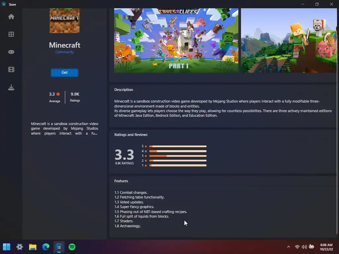The height and width of the screenshot is (254, 339).
Task: Click the Description heading
Action: (124, 90)
